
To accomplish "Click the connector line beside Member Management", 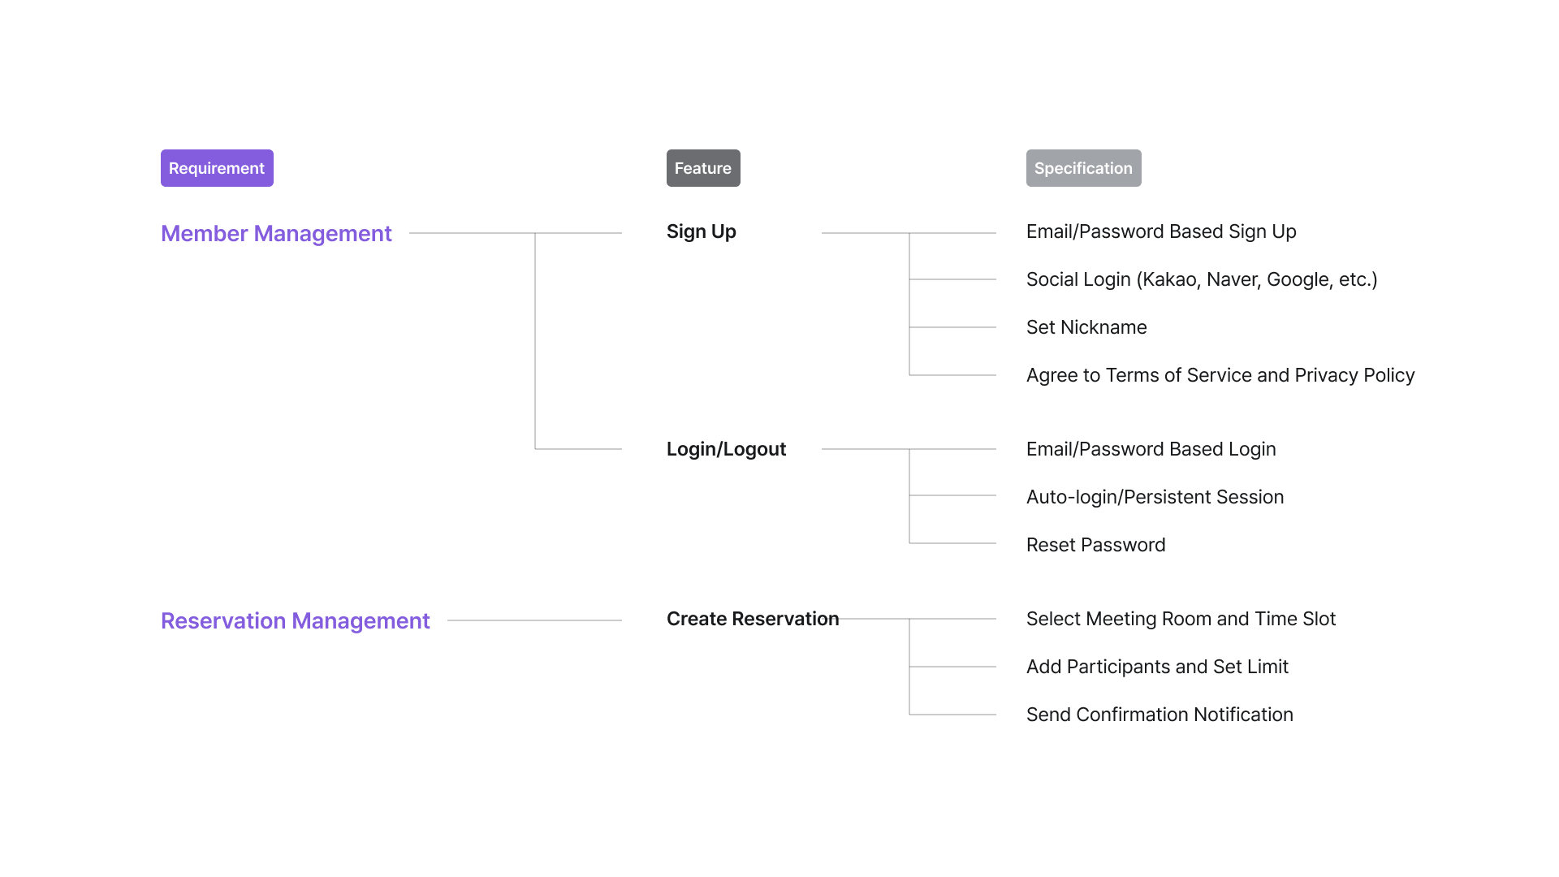I will 471,233.
